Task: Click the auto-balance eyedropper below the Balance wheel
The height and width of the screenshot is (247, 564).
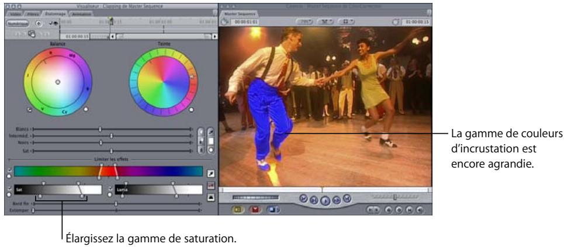Action: click(x=29, y=110)
